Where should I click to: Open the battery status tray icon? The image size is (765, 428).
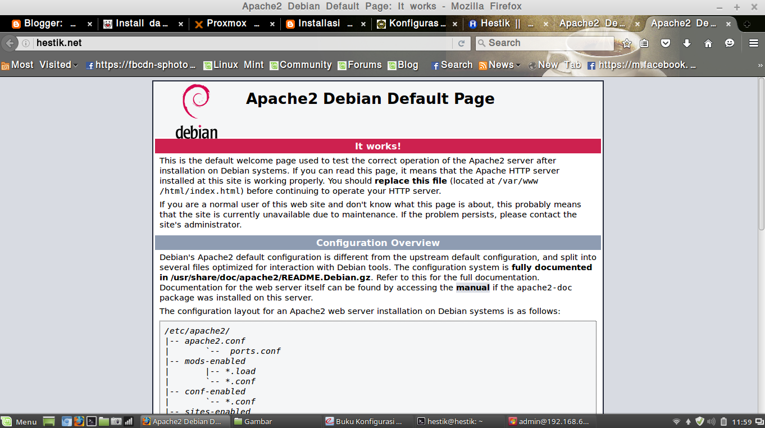point(724,421)
